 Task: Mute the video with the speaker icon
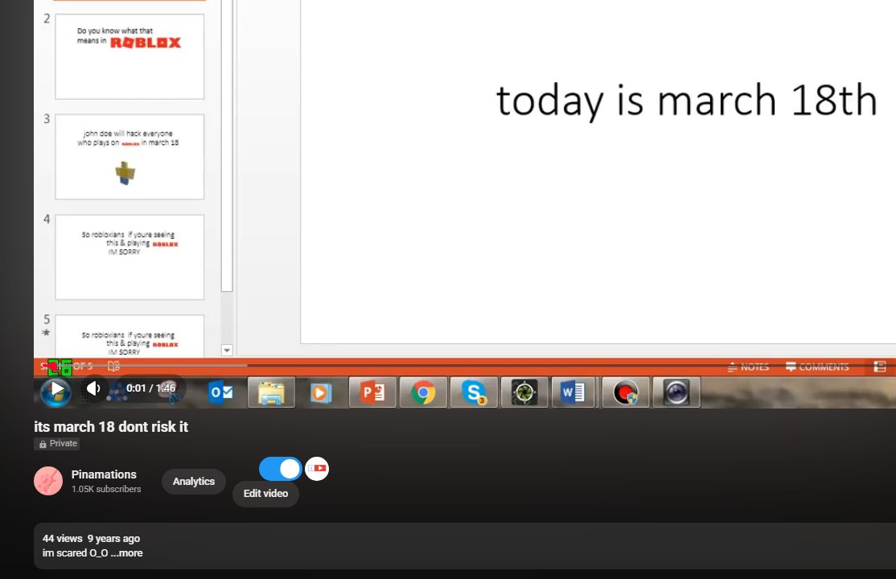pos(93,388)
